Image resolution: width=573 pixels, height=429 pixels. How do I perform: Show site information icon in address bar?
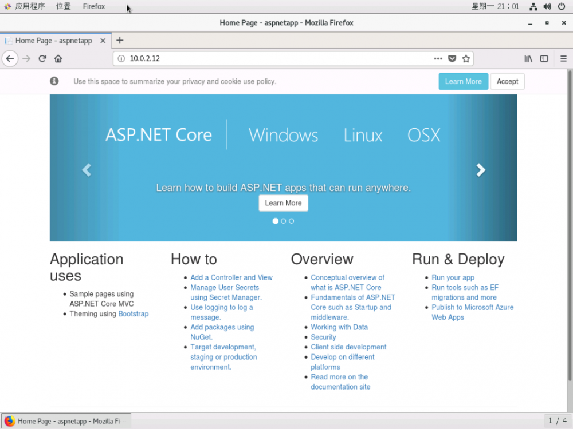(121, 59)
